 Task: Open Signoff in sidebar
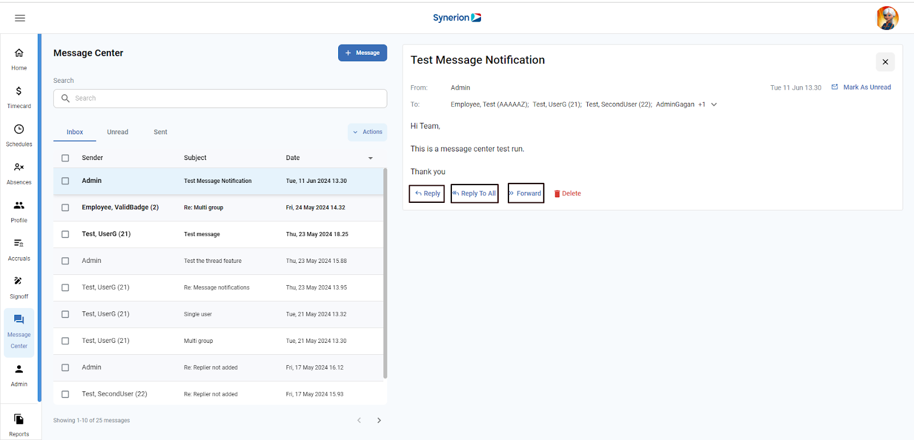click(19, 288)
